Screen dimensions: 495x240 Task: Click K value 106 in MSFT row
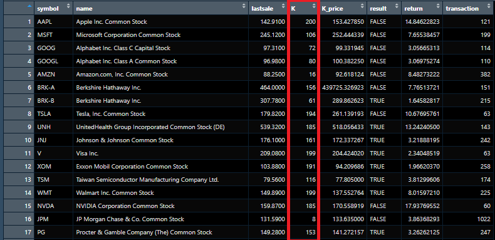tap(311, 35)
